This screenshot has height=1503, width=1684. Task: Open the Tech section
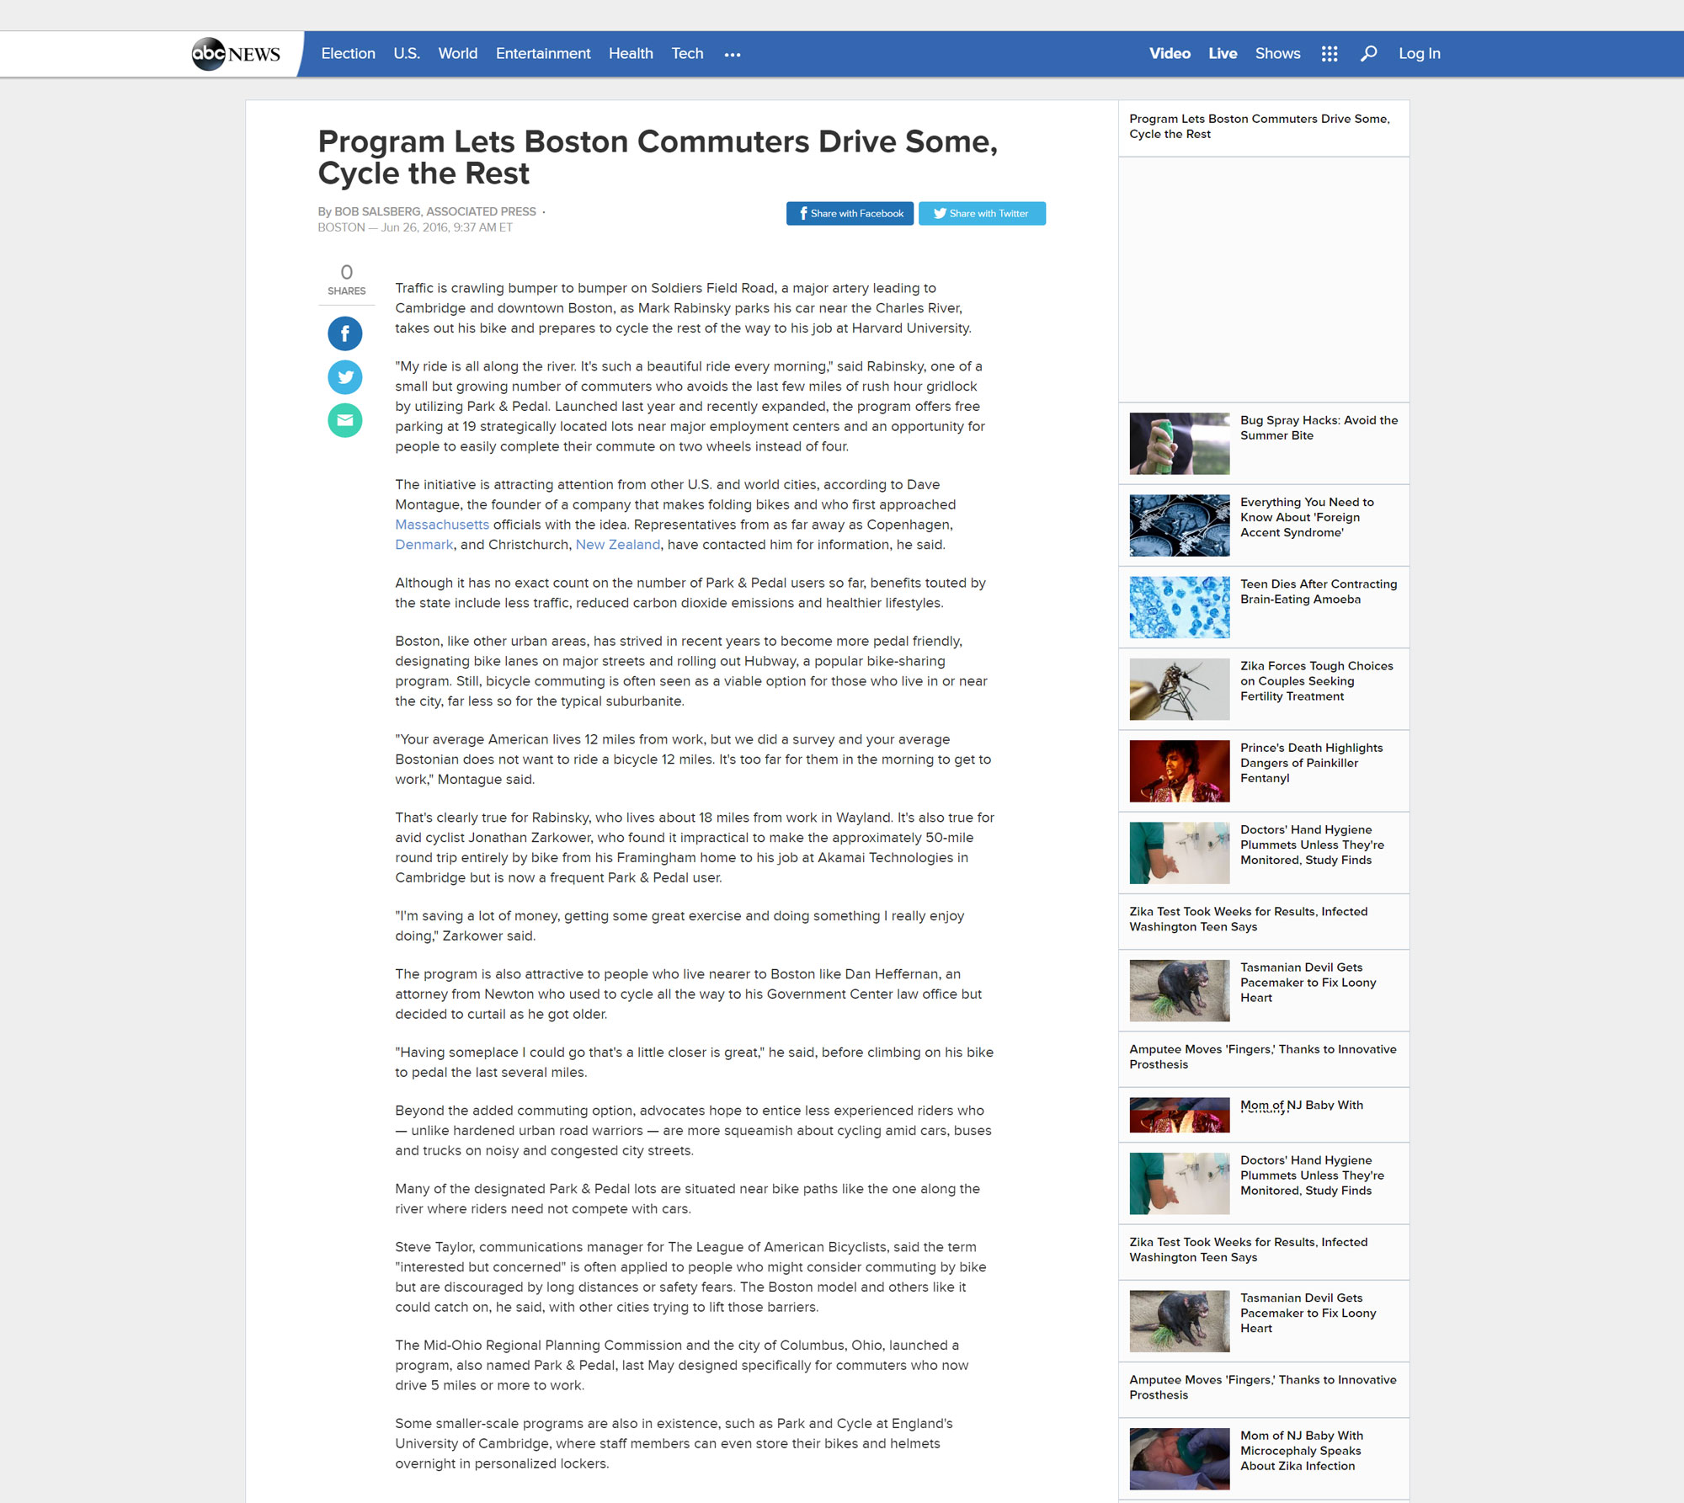click(687, 54)
